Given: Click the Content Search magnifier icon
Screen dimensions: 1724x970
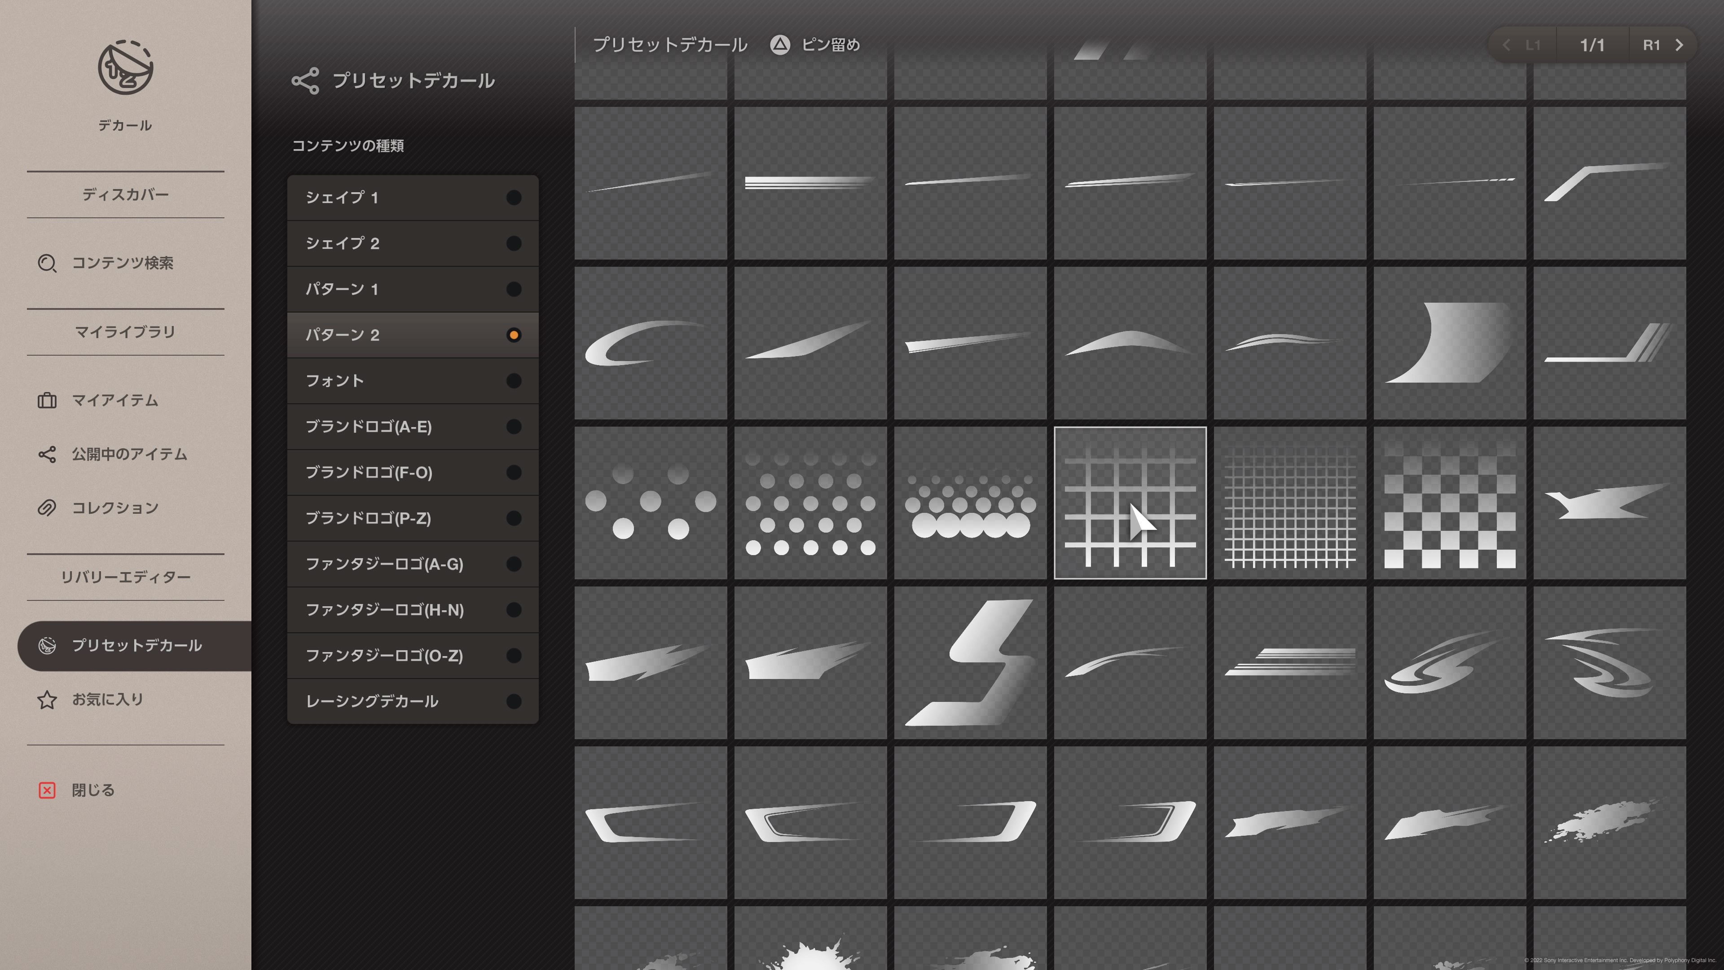Looking at the screenshot, I should coord(47,263).
